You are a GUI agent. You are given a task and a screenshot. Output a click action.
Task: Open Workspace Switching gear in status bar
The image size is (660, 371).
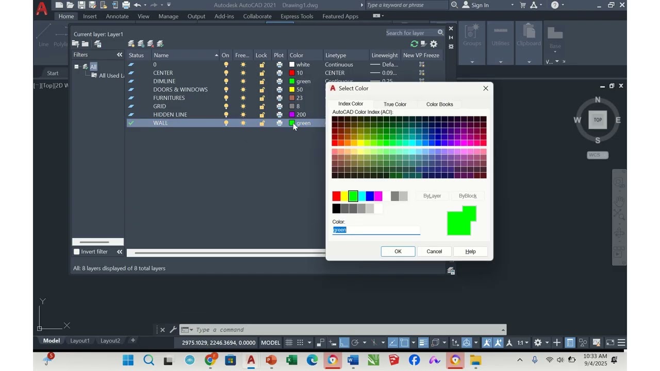538,343
